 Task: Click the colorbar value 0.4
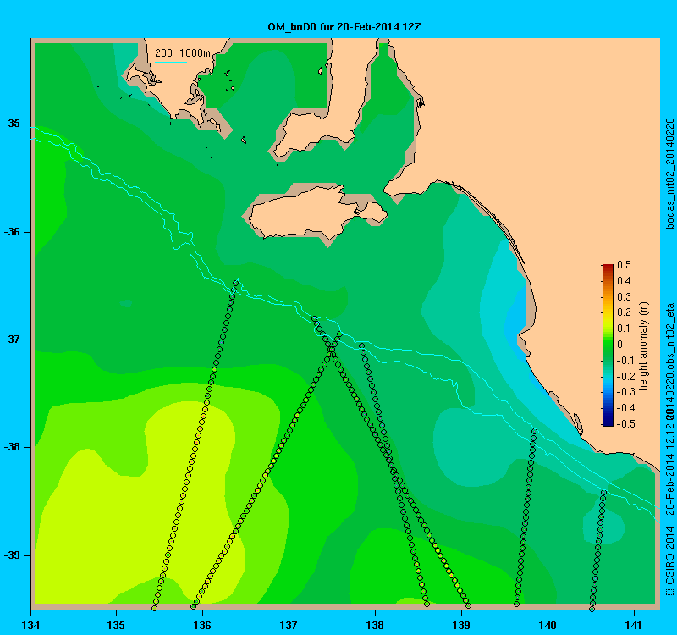pos(625,281)
